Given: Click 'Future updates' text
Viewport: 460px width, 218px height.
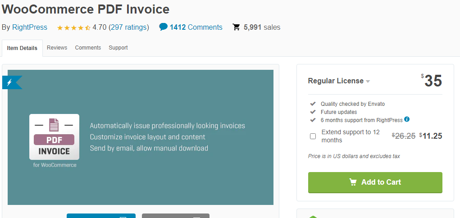Looking at the screenshot, I should tap(339, 112).
